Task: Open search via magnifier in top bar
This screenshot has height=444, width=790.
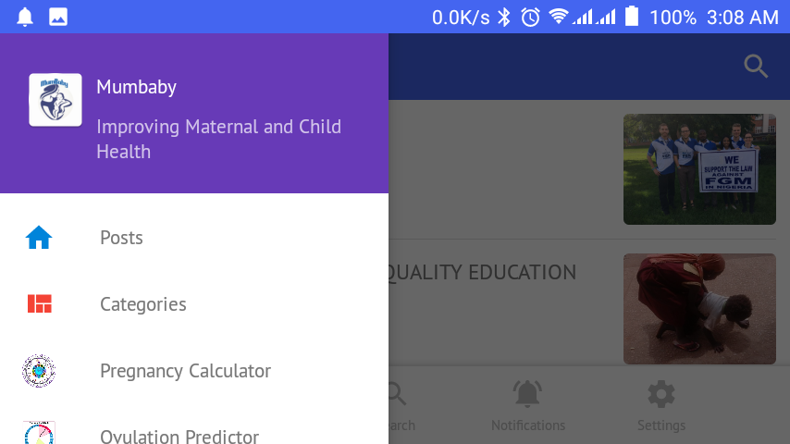Action: click(x=756, y=67)
